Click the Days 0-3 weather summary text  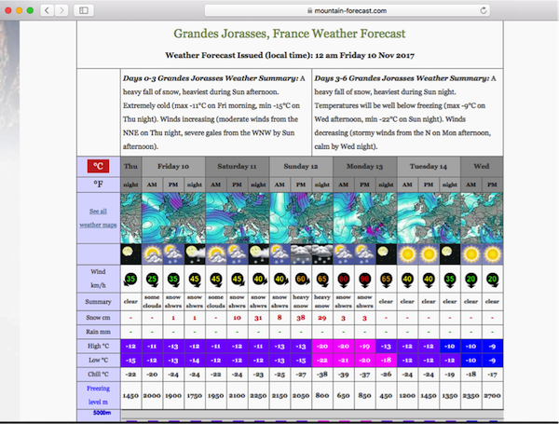216,112
